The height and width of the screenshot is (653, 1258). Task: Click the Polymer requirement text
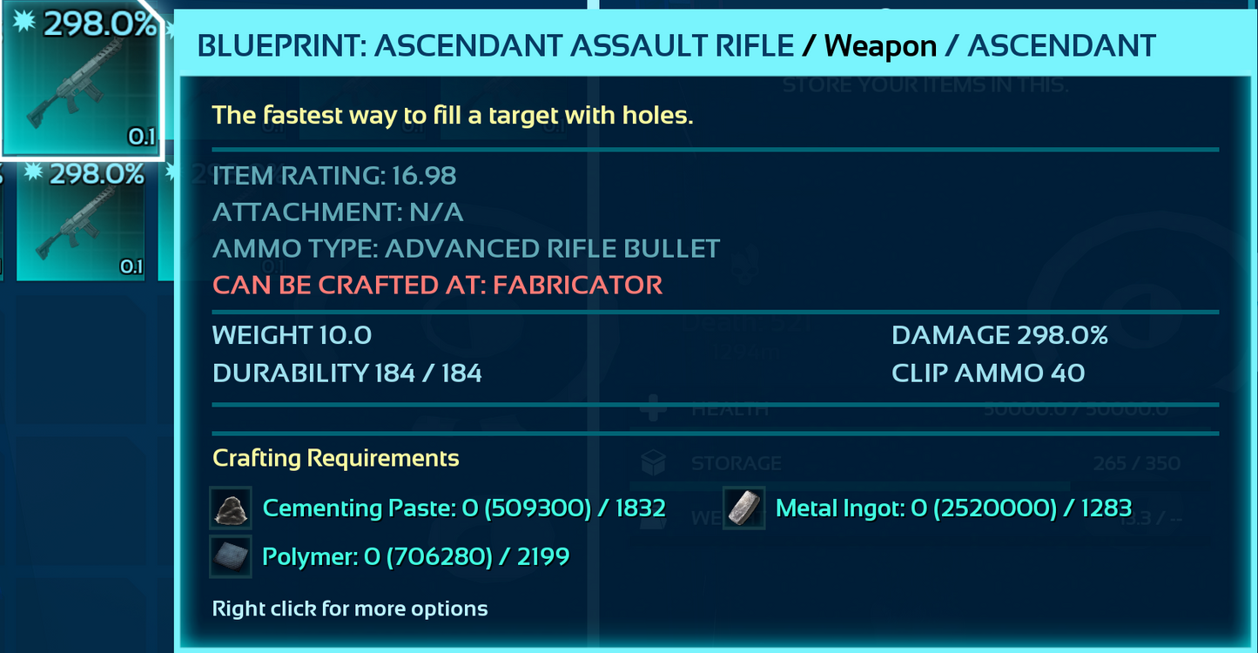(x=416, y=556)
